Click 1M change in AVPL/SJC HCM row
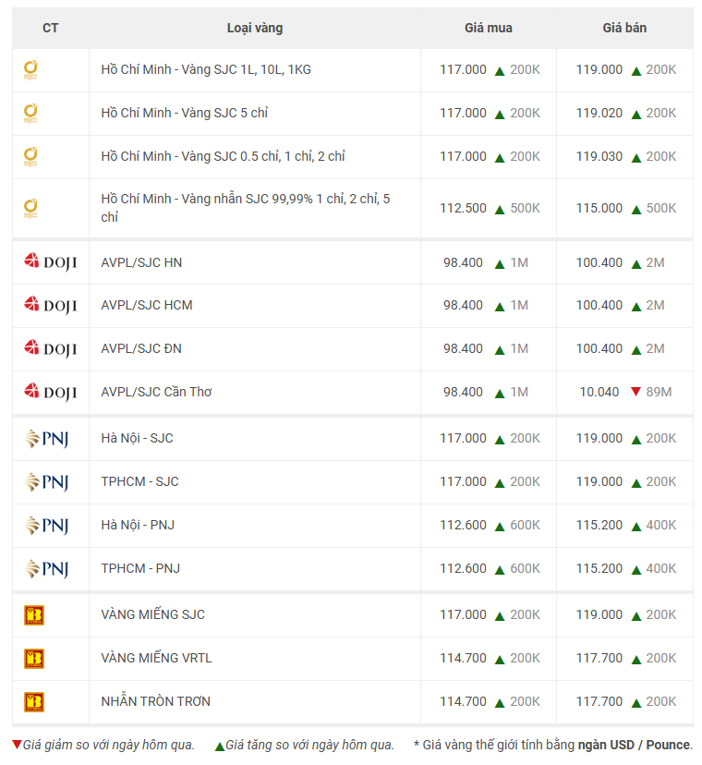Viewport: 702px width, 765px height. coord(519,306)
